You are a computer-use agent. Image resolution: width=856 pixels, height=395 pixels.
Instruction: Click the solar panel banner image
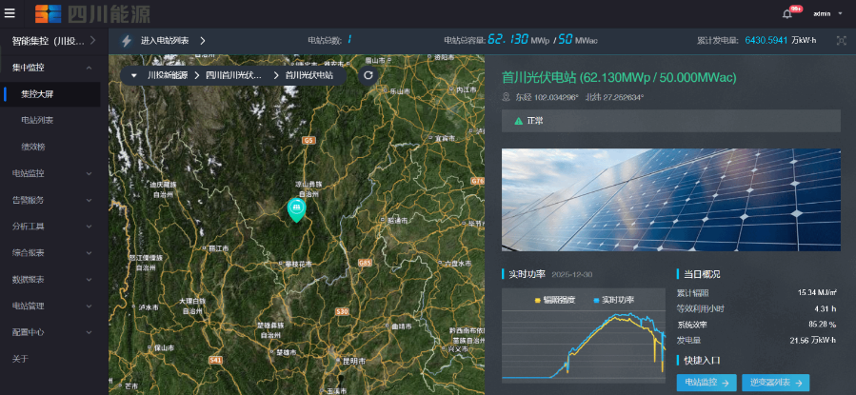tap(671, 198)
